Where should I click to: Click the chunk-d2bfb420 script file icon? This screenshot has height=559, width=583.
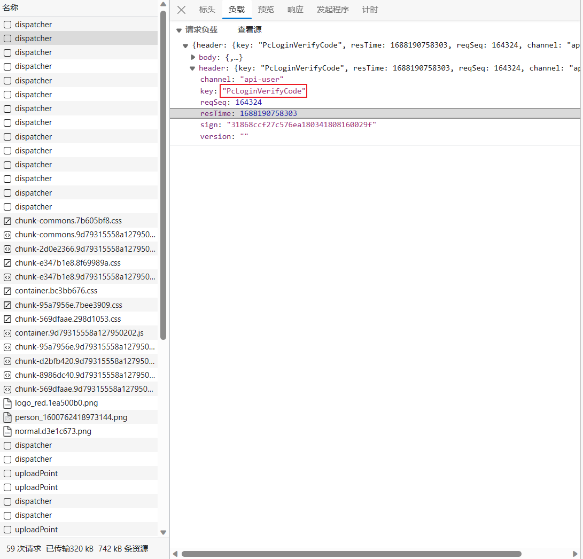pos(7,361)
